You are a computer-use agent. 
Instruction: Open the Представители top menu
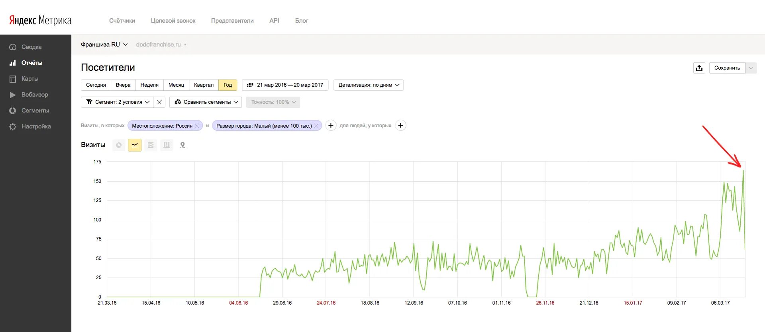[232, 21]
